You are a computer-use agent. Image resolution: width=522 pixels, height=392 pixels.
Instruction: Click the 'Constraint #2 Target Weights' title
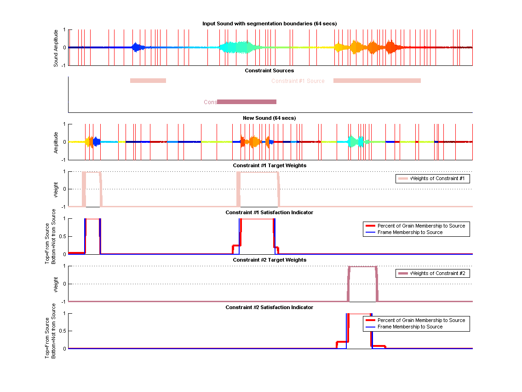tap(270, 260)
